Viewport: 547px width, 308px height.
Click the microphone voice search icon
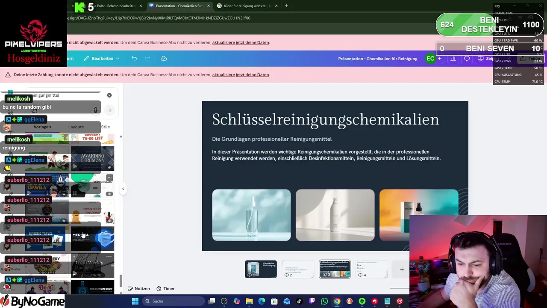[x=96, y=110]
